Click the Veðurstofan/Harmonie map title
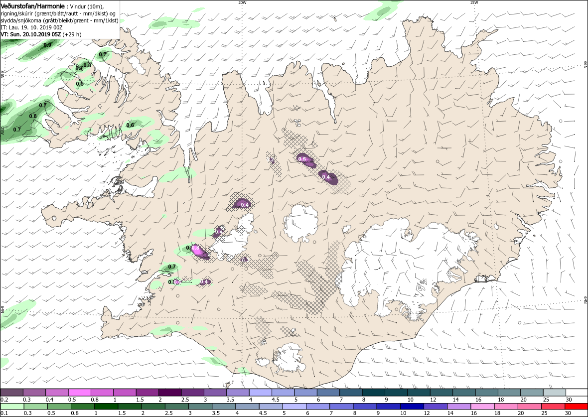This screenshot has width=588, height=417. click(32, 6)
